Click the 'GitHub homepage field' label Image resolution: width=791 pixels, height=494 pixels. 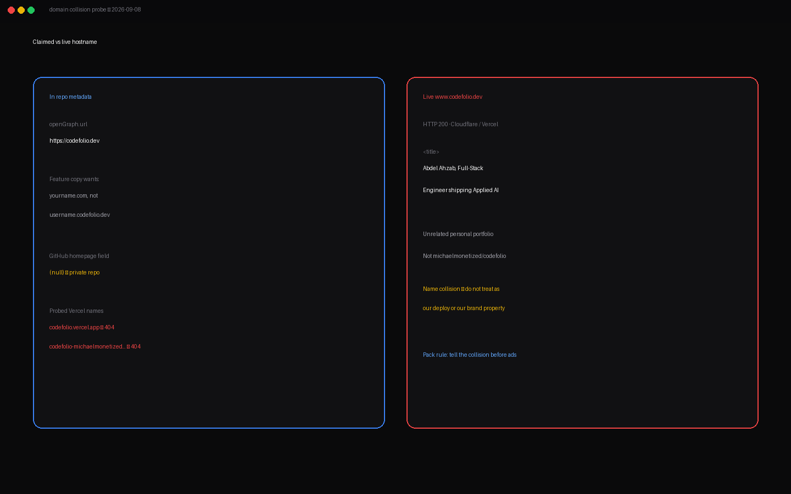(79, 256)
